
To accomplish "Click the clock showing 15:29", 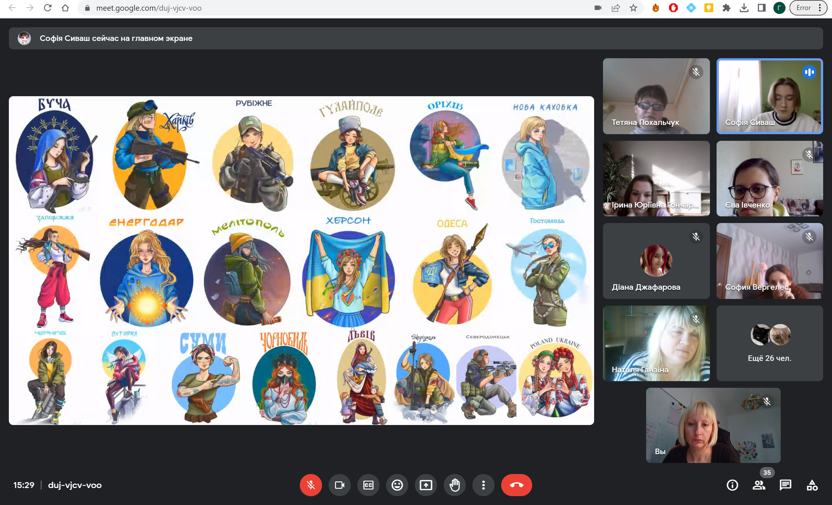I will coord(24,485).
